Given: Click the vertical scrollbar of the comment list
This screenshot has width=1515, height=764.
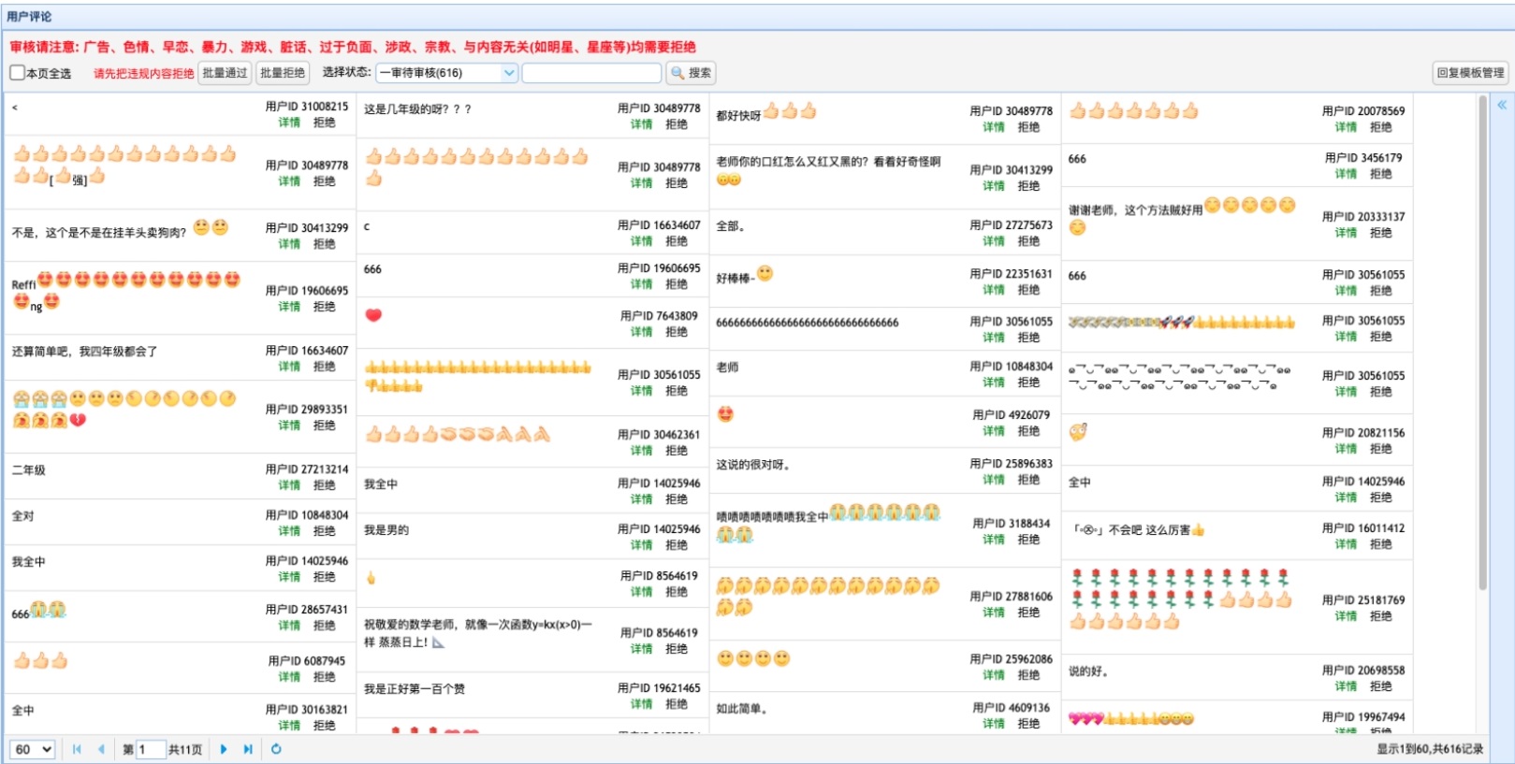Looking at the screenshot, I should pyautogui.click(x=1482, y=341).
